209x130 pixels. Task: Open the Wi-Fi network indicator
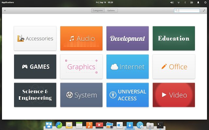tap(179, 2)
